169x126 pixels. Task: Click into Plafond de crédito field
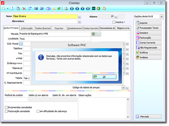point(16,99)
